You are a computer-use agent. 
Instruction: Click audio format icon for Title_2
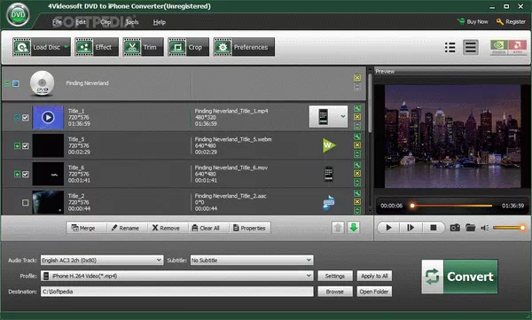(328, 203)
